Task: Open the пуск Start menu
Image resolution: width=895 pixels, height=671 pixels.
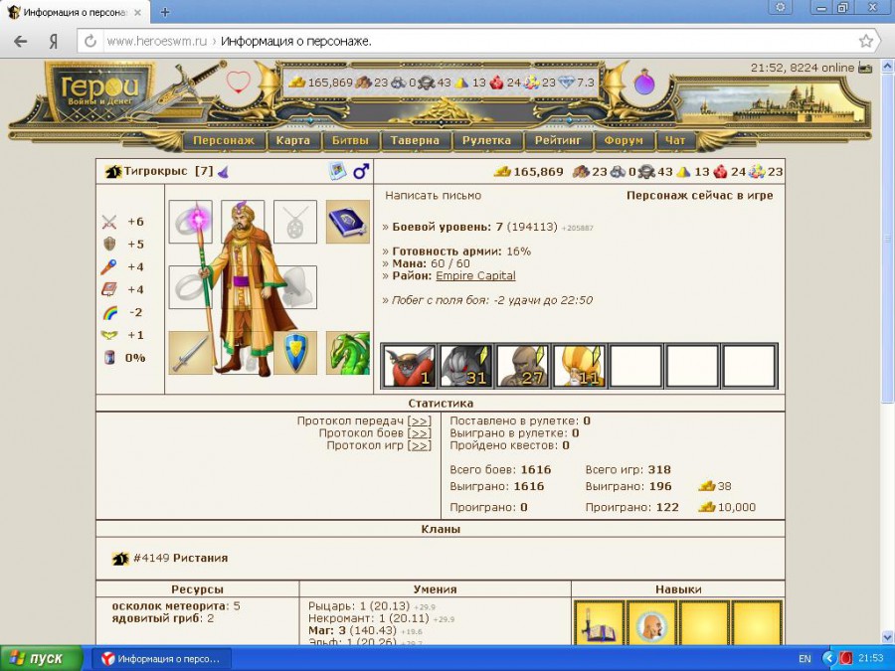Action: (x=41, y=658)
